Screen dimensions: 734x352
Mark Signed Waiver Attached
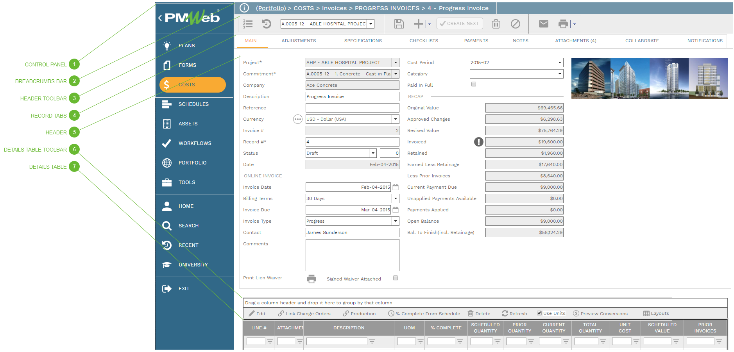[x=395, y=278]
